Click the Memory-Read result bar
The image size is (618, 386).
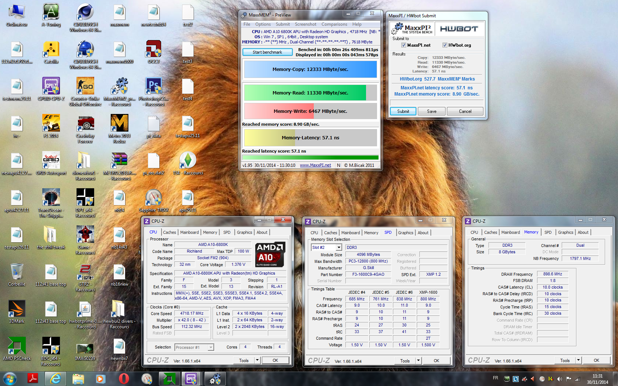point(310,93)
